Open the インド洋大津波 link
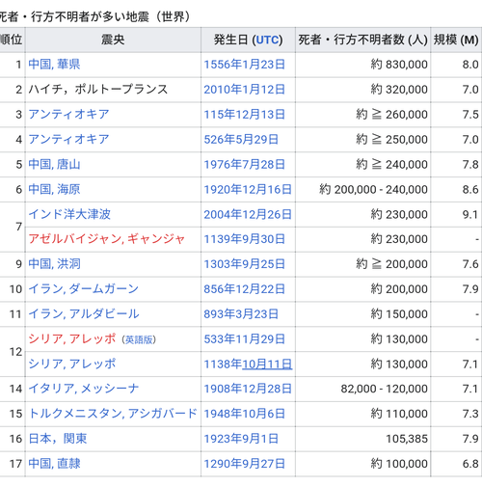This screenshot has width=482, height=486. 69,214
